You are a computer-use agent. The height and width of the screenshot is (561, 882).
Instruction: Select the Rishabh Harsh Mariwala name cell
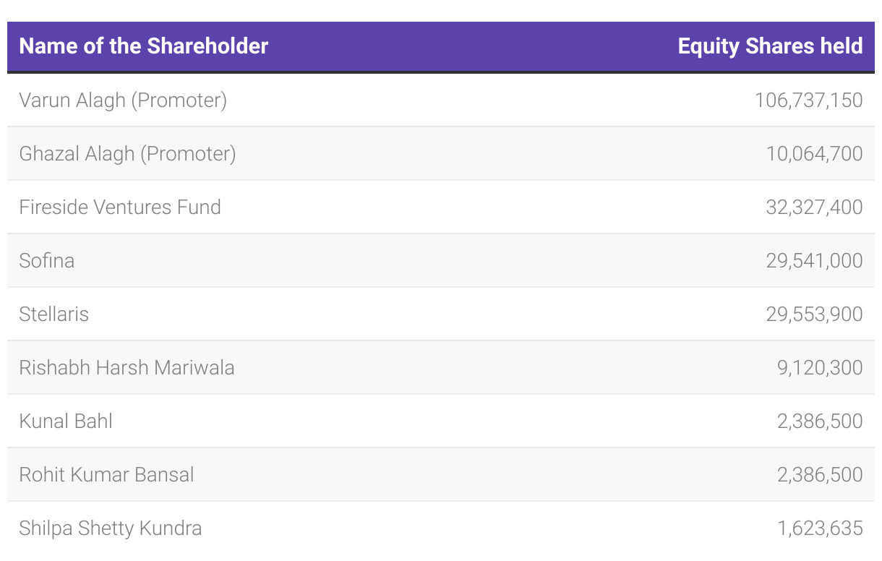click(127, 367)
